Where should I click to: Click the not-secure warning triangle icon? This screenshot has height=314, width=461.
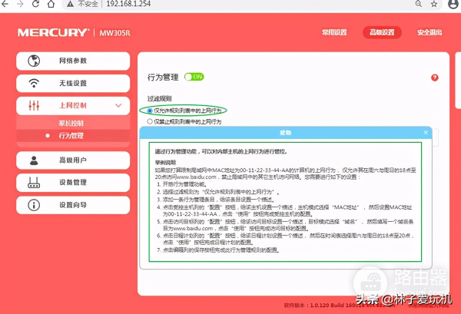click(70, 4)
